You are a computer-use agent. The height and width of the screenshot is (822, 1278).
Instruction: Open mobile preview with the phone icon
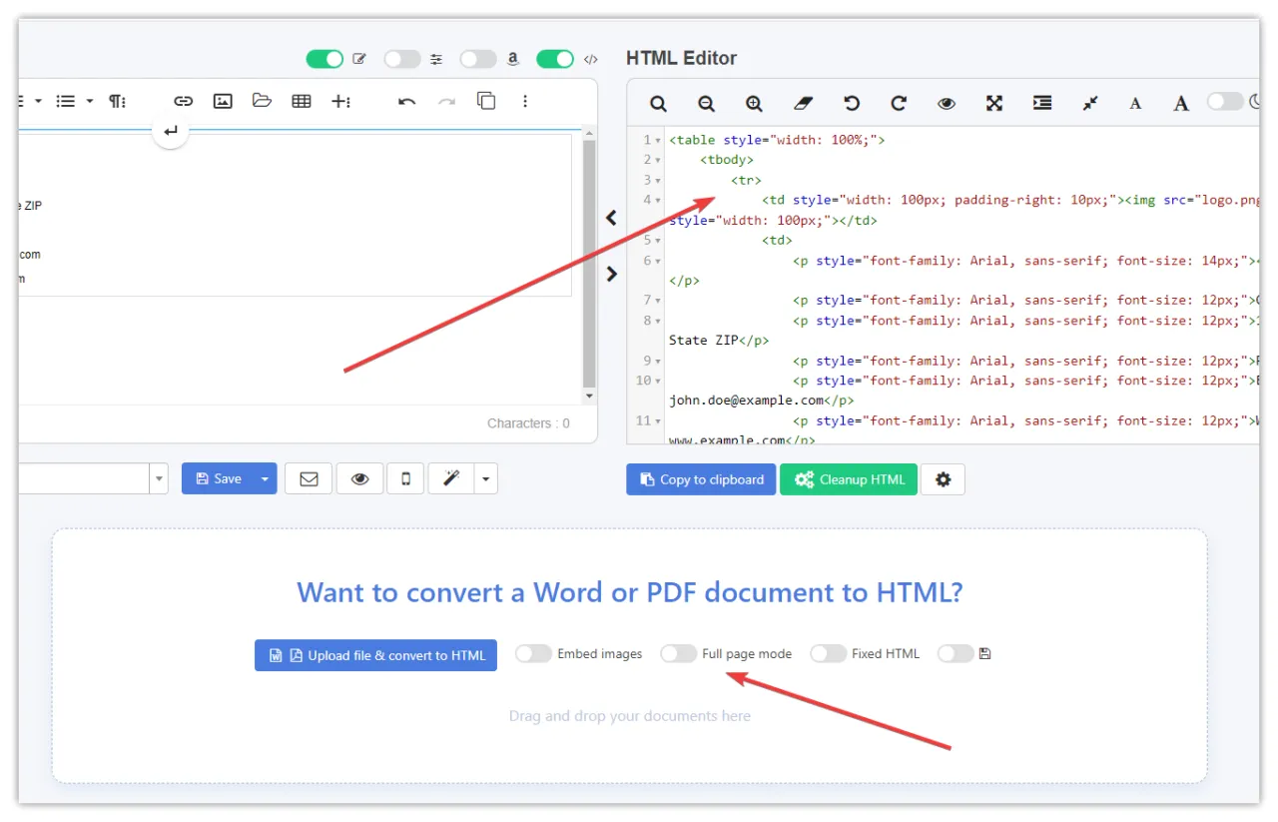click(x=408, y=478)
